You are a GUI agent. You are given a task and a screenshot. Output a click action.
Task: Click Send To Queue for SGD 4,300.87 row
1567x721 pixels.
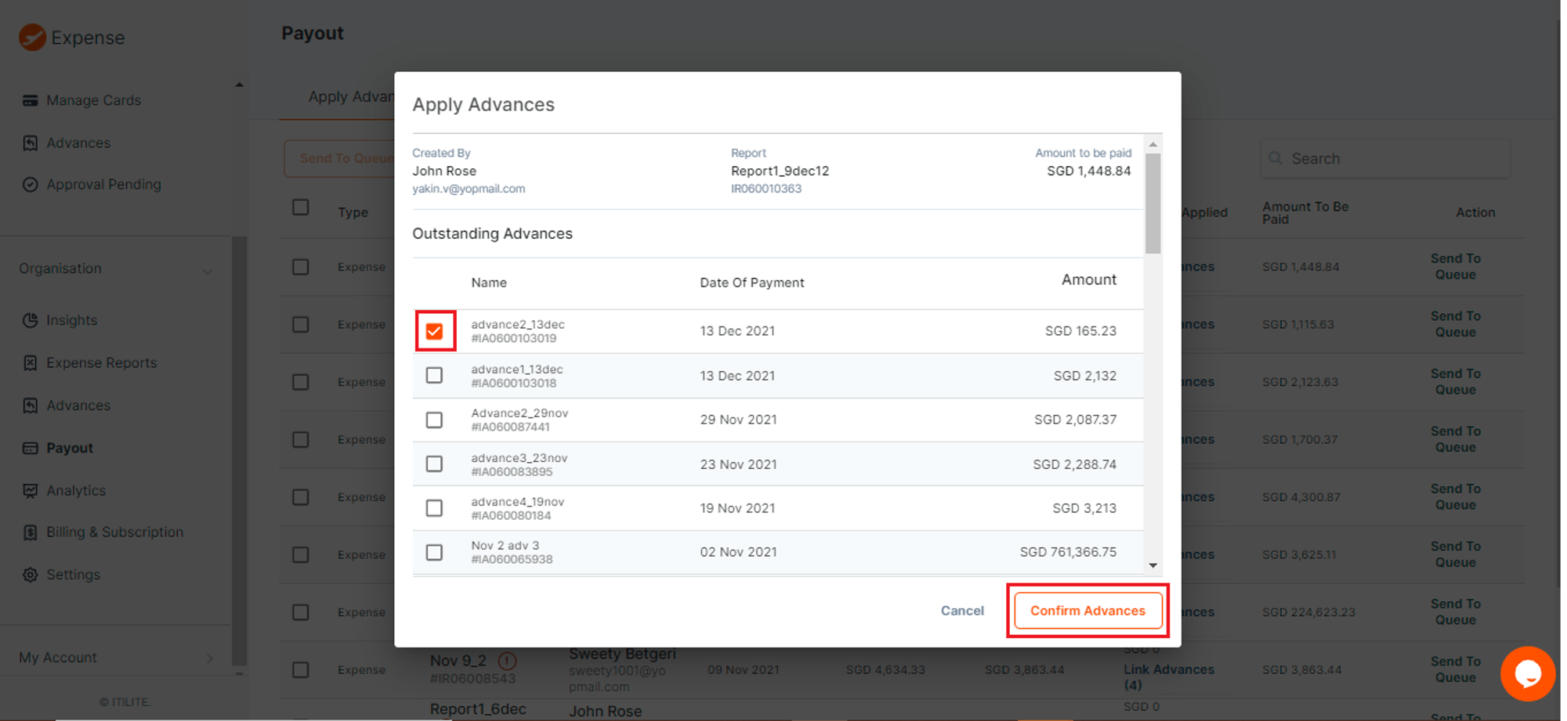1455,496
